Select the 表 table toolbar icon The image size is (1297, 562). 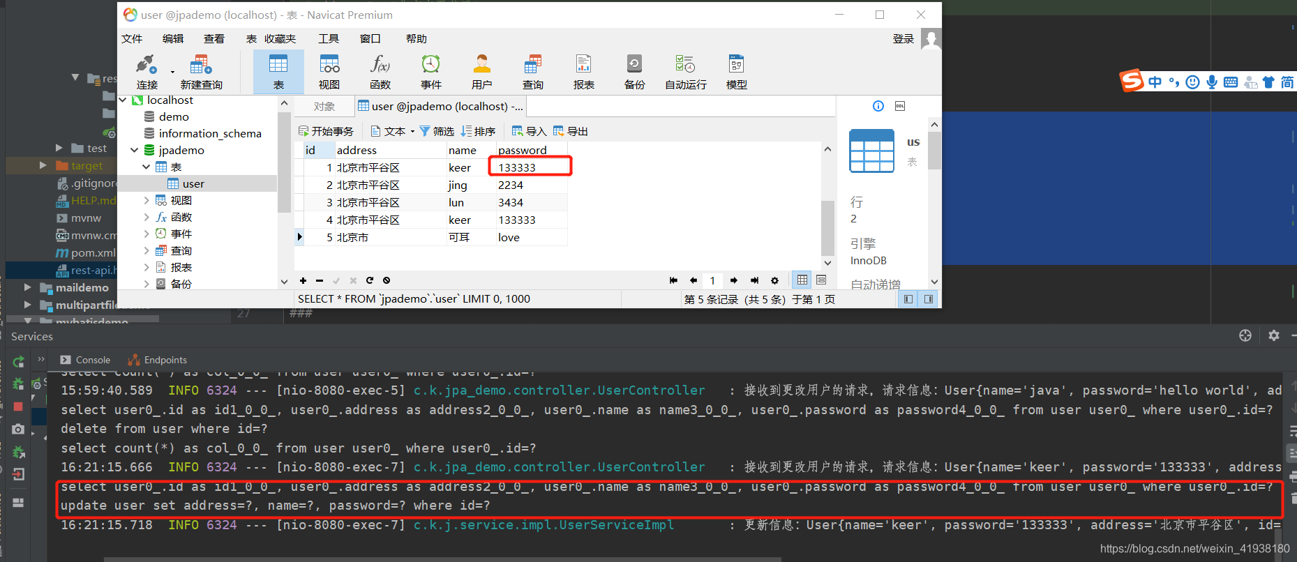tap(278, 73)
